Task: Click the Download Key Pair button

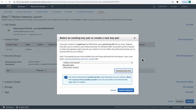Action: click(123, 71)
